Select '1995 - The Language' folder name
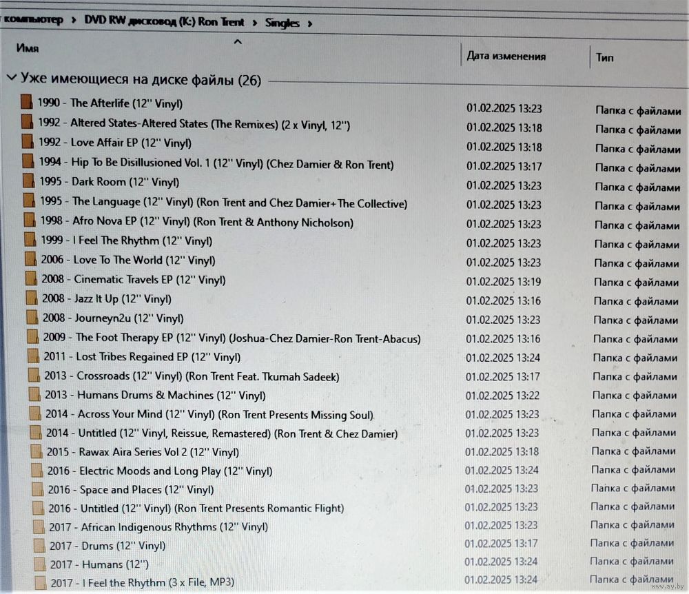 click(x=224, y=202)
